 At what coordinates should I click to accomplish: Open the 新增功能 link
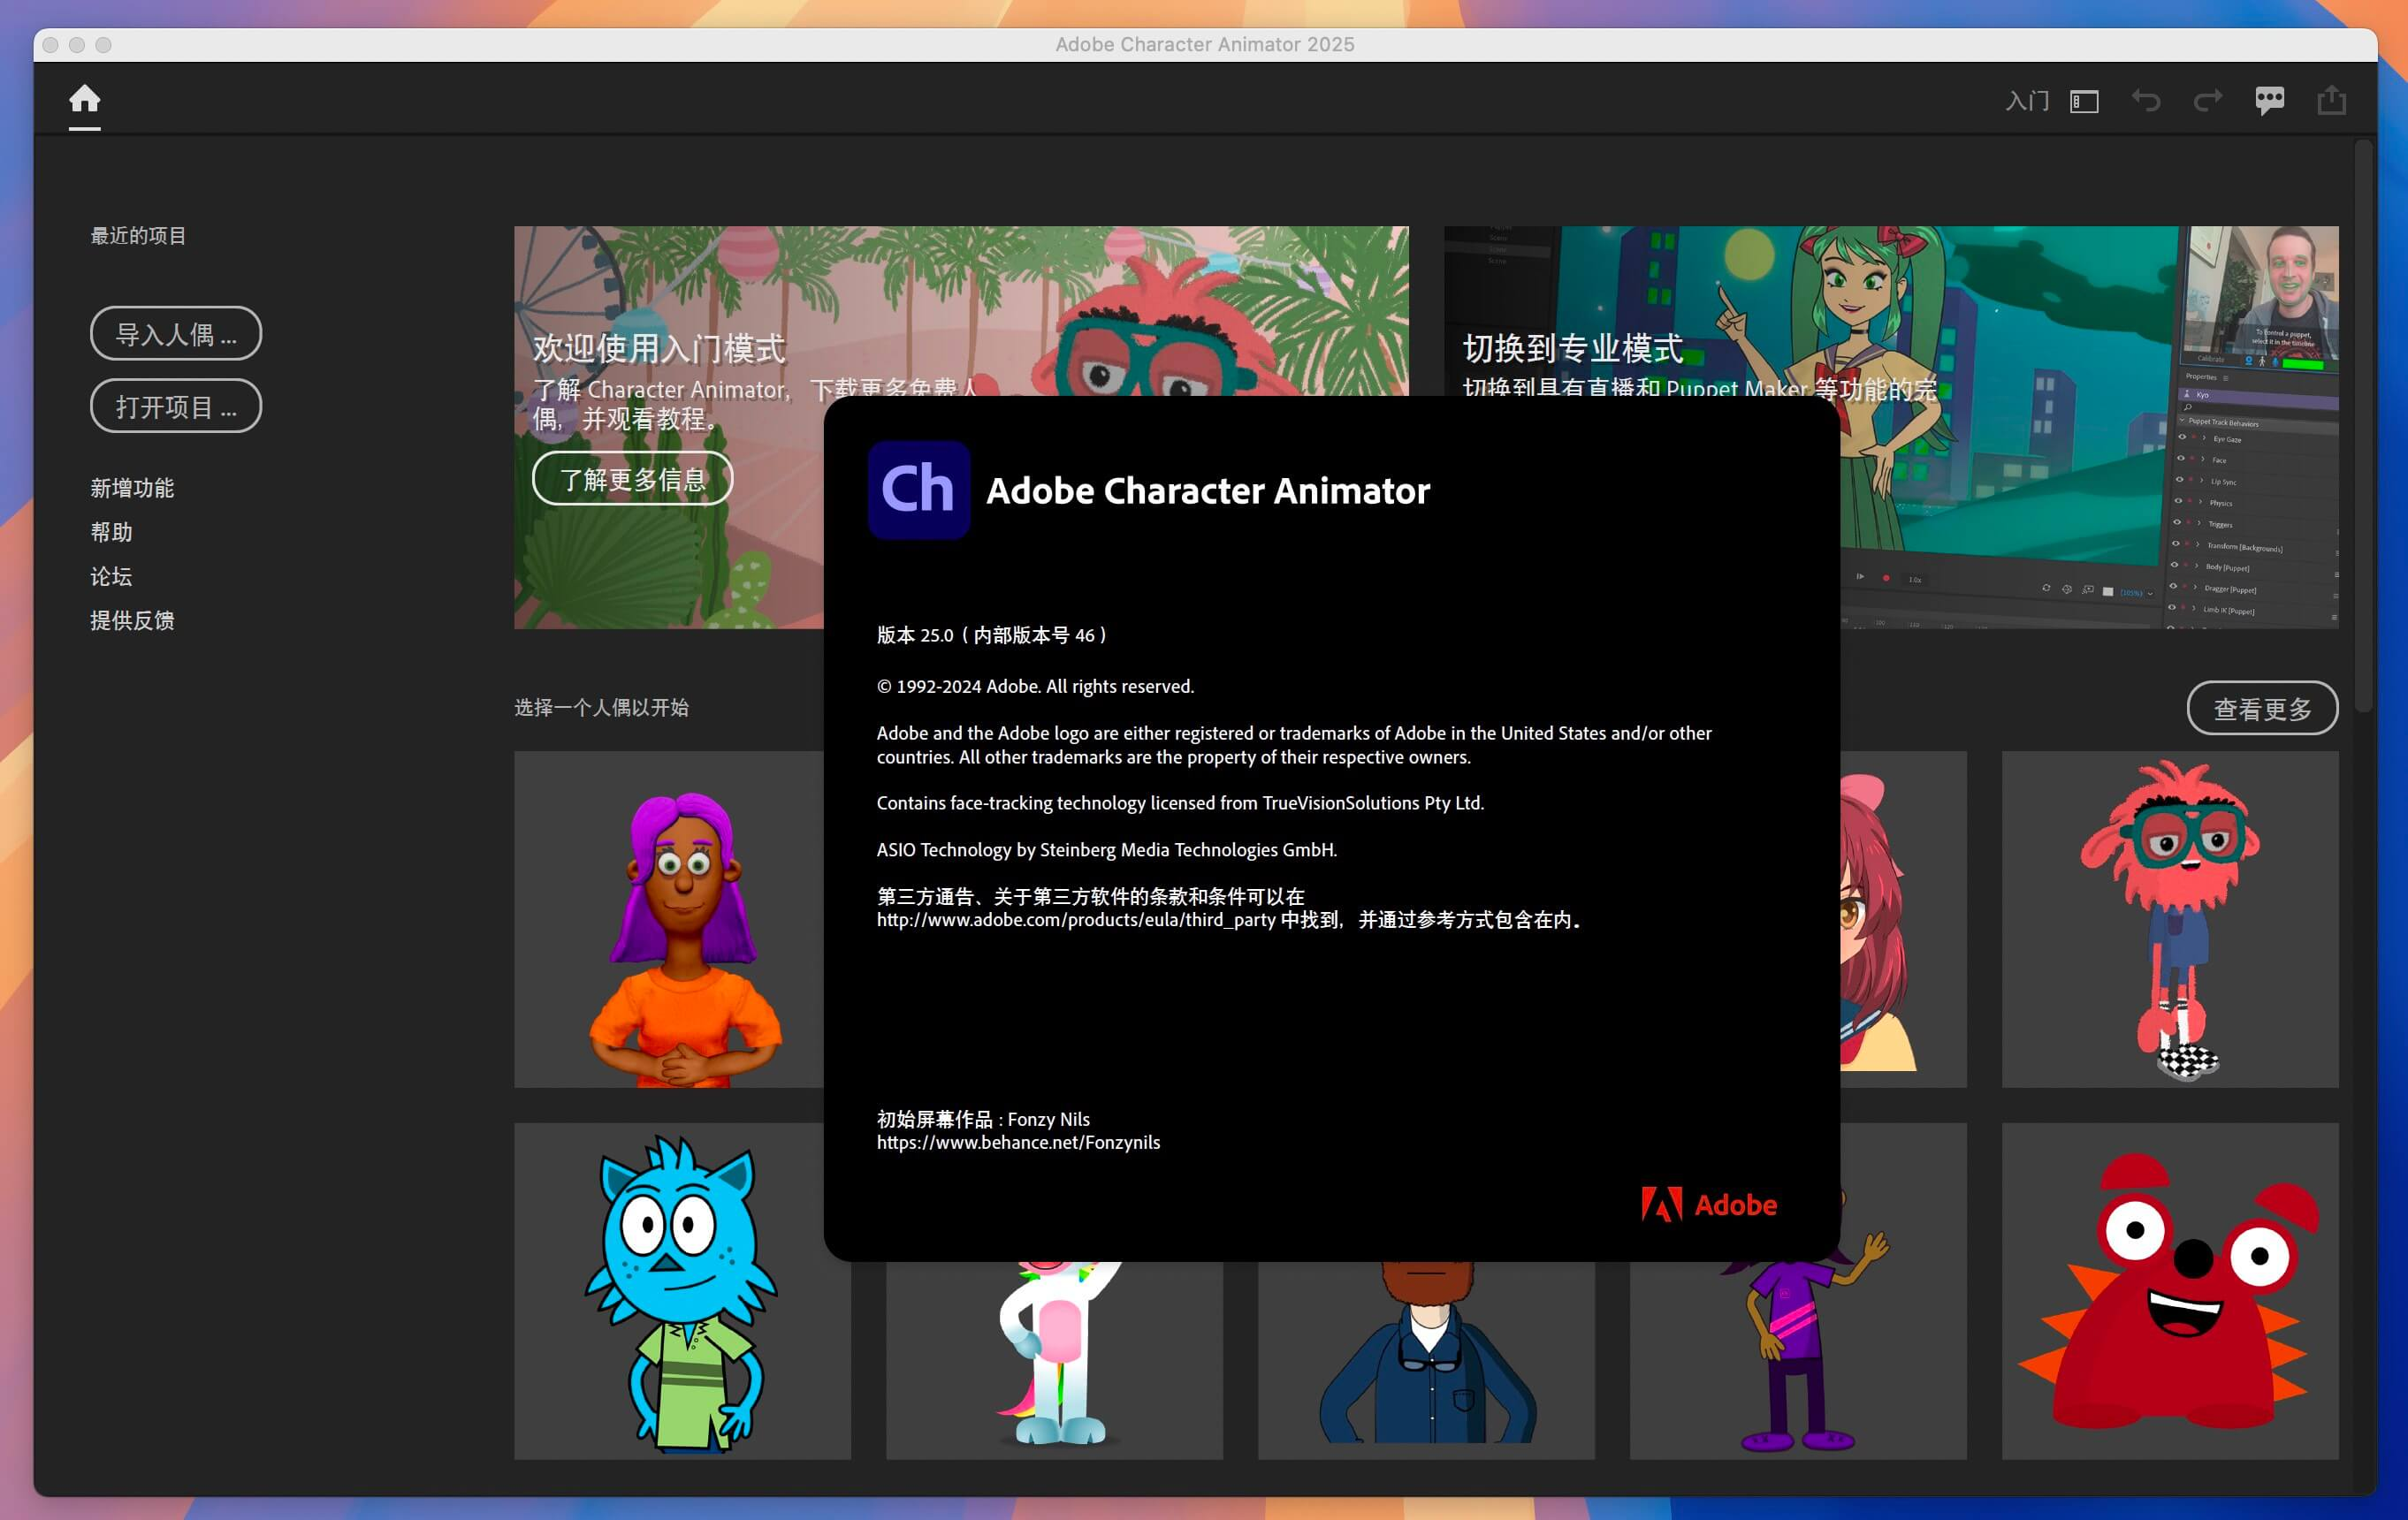tap(132, 488)
